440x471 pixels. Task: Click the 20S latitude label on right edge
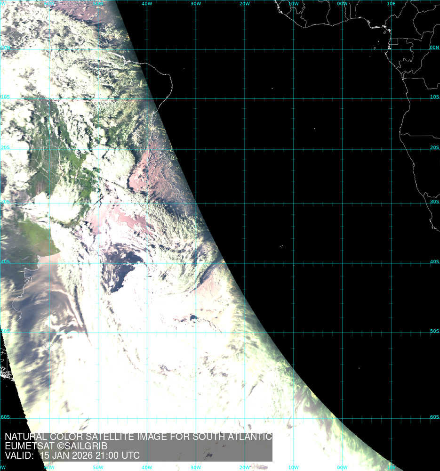[434, 147]
